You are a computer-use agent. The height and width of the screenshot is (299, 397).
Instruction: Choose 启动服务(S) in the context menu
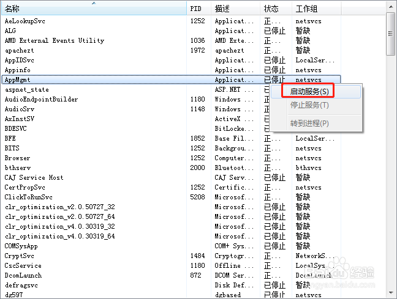point(316,92)
